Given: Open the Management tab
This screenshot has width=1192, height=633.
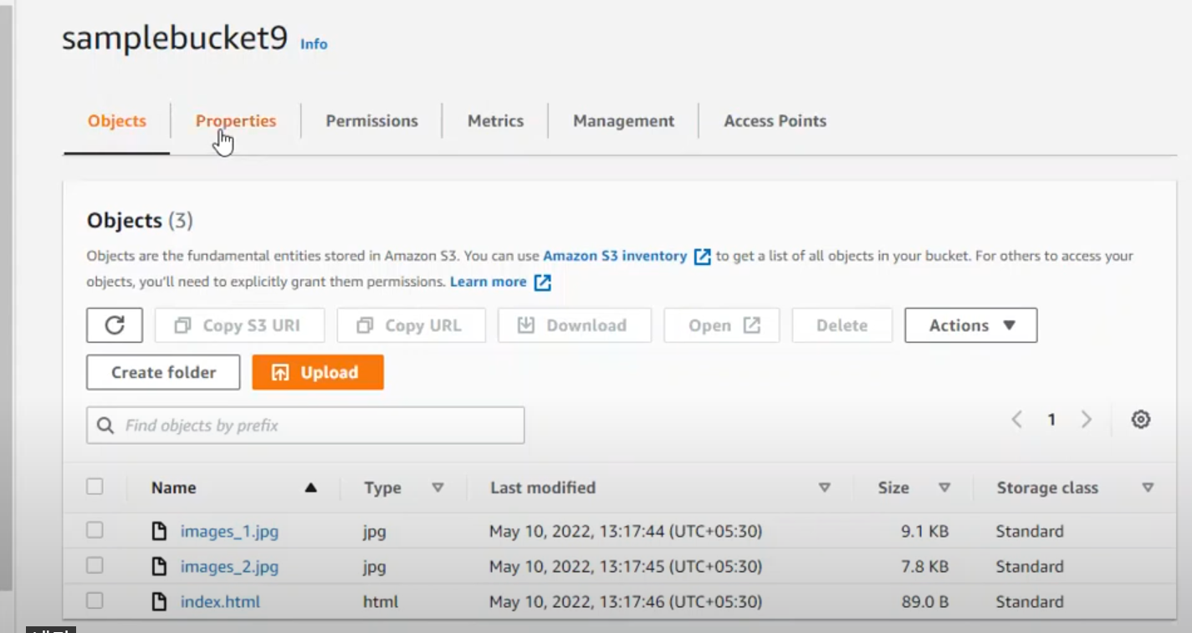Looking at the screenshot, I should [x=623, y=121].
